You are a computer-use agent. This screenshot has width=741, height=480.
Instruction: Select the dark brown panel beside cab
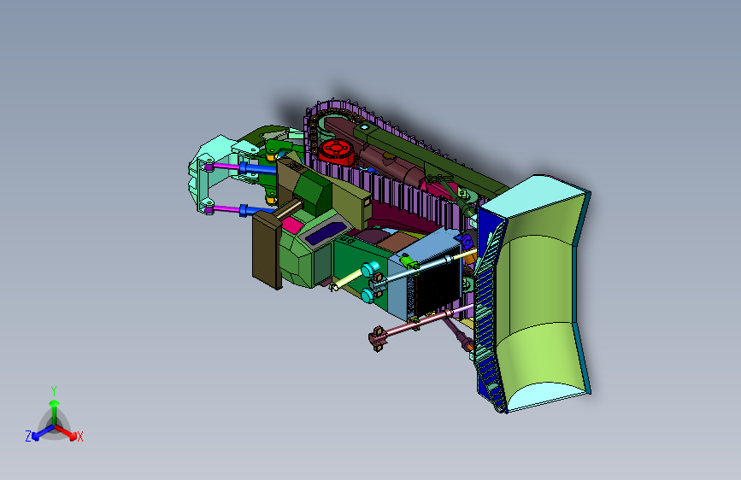pos(267,250)
